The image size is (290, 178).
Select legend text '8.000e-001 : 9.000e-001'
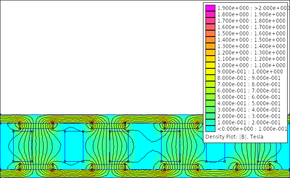[x=249, y=78]
